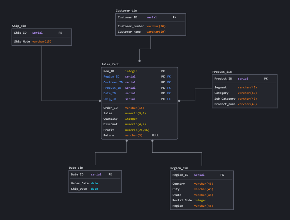290x220 pixels.
Task: Click the NULL marker on the Return row
Action: click(x=155, y=135)
